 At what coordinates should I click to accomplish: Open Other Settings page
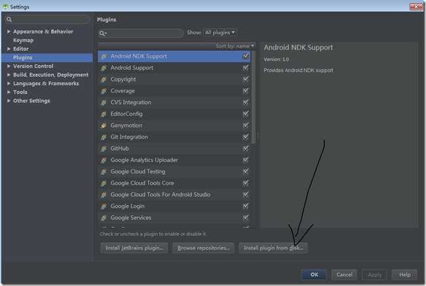coord(31,101)
